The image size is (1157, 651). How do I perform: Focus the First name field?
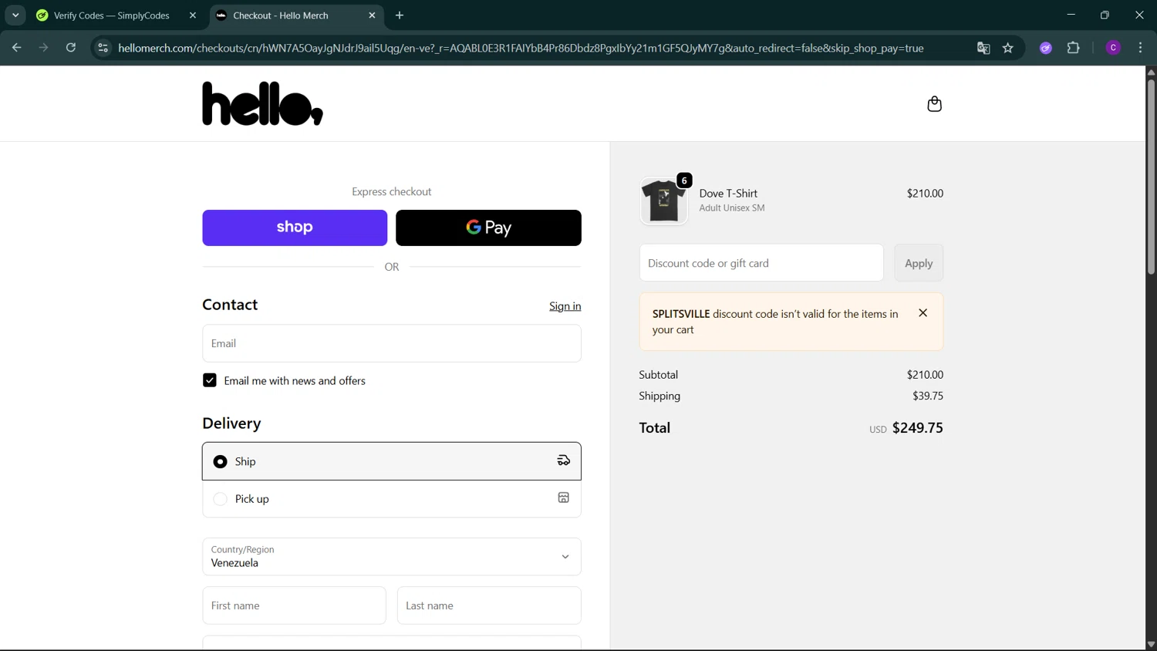pyautogui.click(x=294, y=605)
